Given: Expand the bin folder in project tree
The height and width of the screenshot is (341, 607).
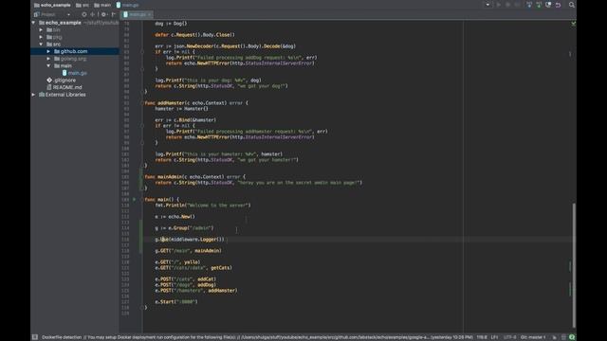Looking at the screenshot, I should (41, 29).
